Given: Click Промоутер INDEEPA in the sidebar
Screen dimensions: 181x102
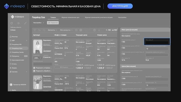Looking at the screenshot, I should pos(18,85).
